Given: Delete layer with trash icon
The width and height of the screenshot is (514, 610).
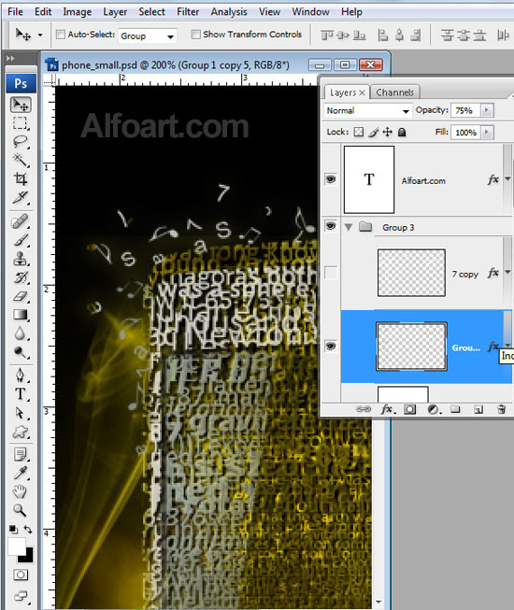Looking at the screenshot, I should [501, 409].
